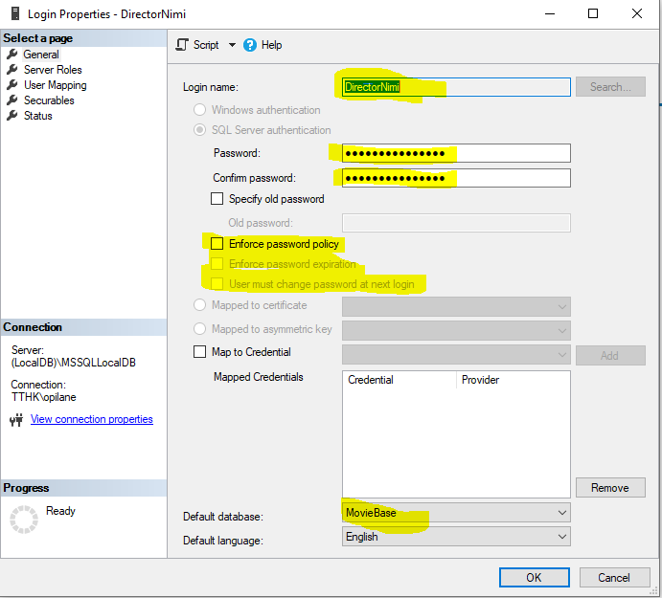Image resolution: width=662 pixels, height=598 pixels.
Task: Select the General page wrench icon
Action: [x=12, y=55]
